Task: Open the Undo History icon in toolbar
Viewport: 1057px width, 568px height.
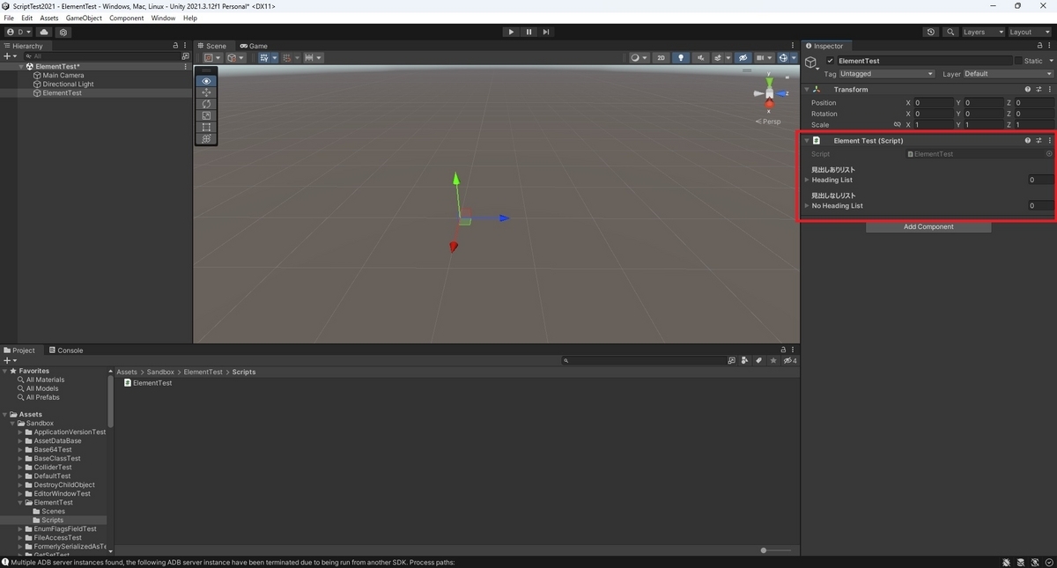Action: click(931, 32)
